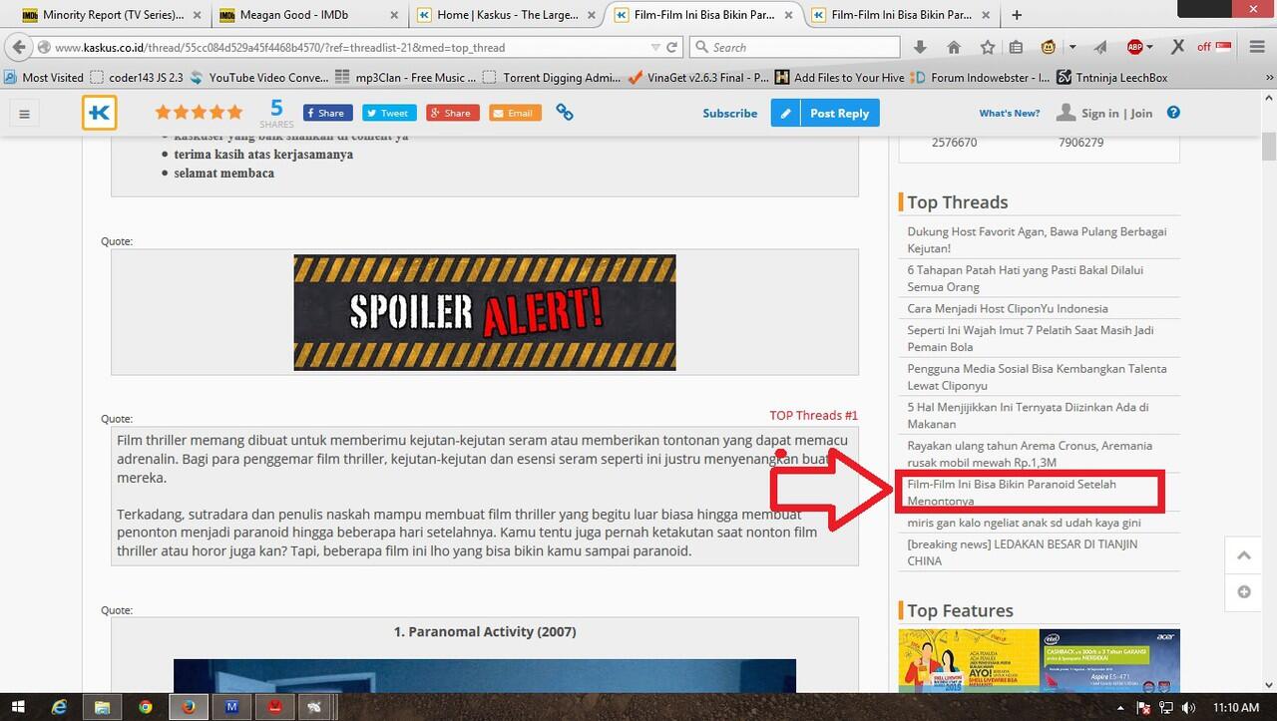Open the Most Visited bookmark
This screenshot has height=721, width=1277.
tap(44, 77)
